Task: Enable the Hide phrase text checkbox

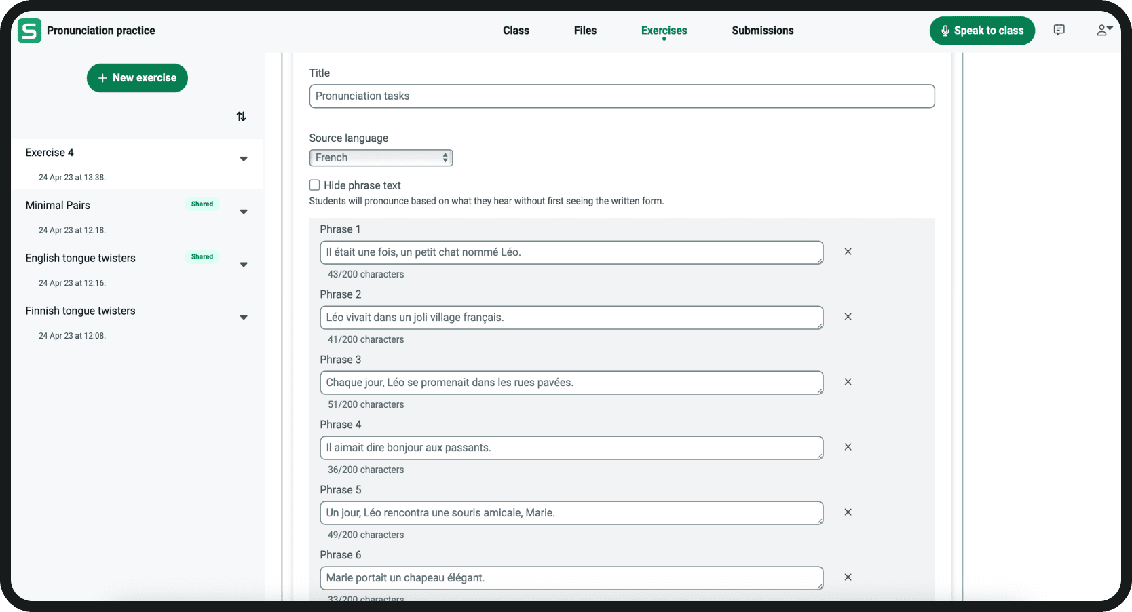Action: pos(315,185)
